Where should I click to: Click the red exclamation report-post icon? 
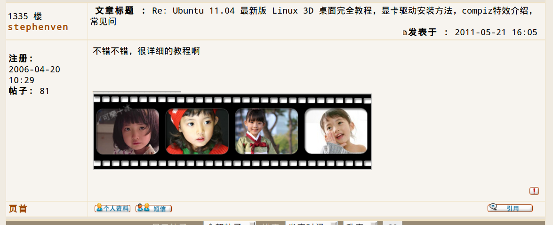534,191
